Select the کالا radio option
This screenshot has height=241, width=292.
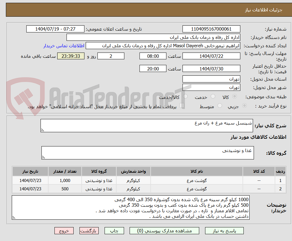[x=234, y=96]
